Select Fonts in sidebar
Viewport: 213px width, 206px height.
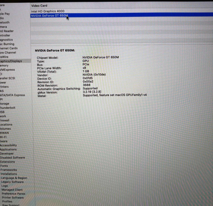(4, 166)
